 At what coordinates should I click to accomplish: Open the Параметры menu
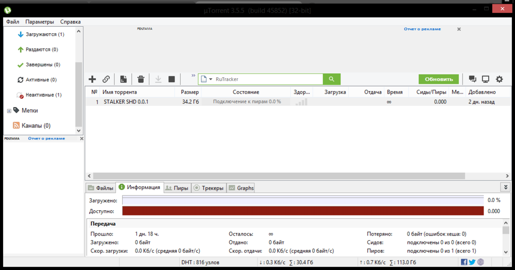pyautogui.click(x=40, y=22)
